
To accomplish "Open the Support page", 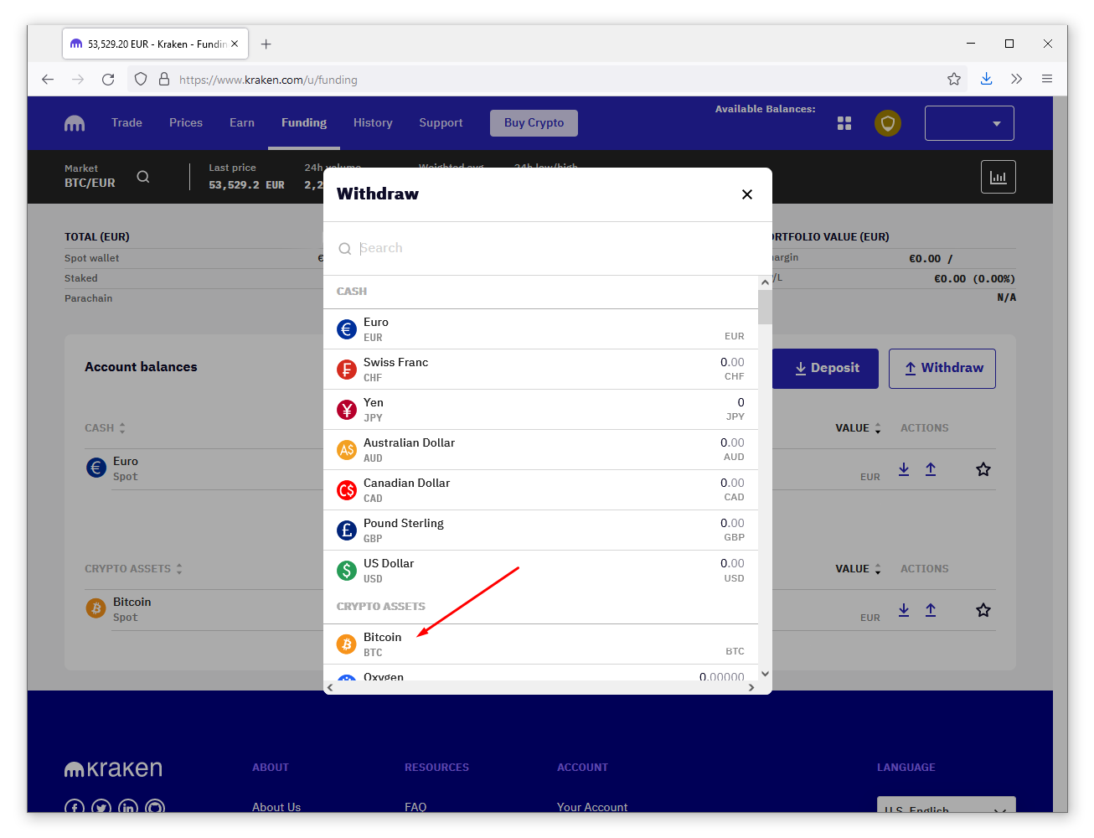I will (x=441, y=122).
